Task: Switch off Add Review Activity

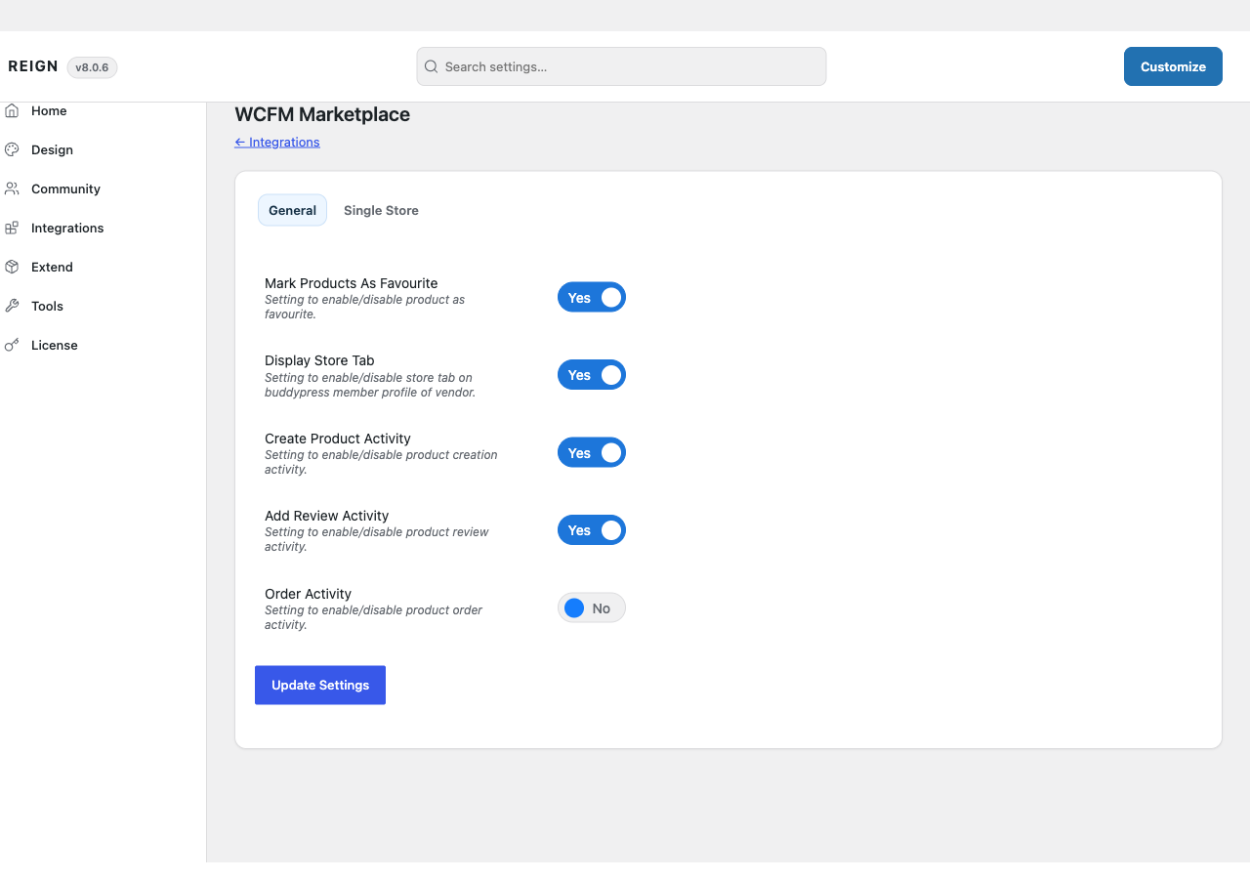Action: 592,530
